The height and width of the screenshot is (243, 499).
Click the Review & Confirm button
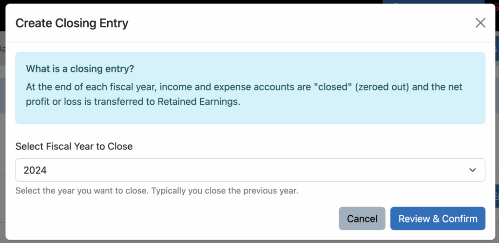[438, 219]
